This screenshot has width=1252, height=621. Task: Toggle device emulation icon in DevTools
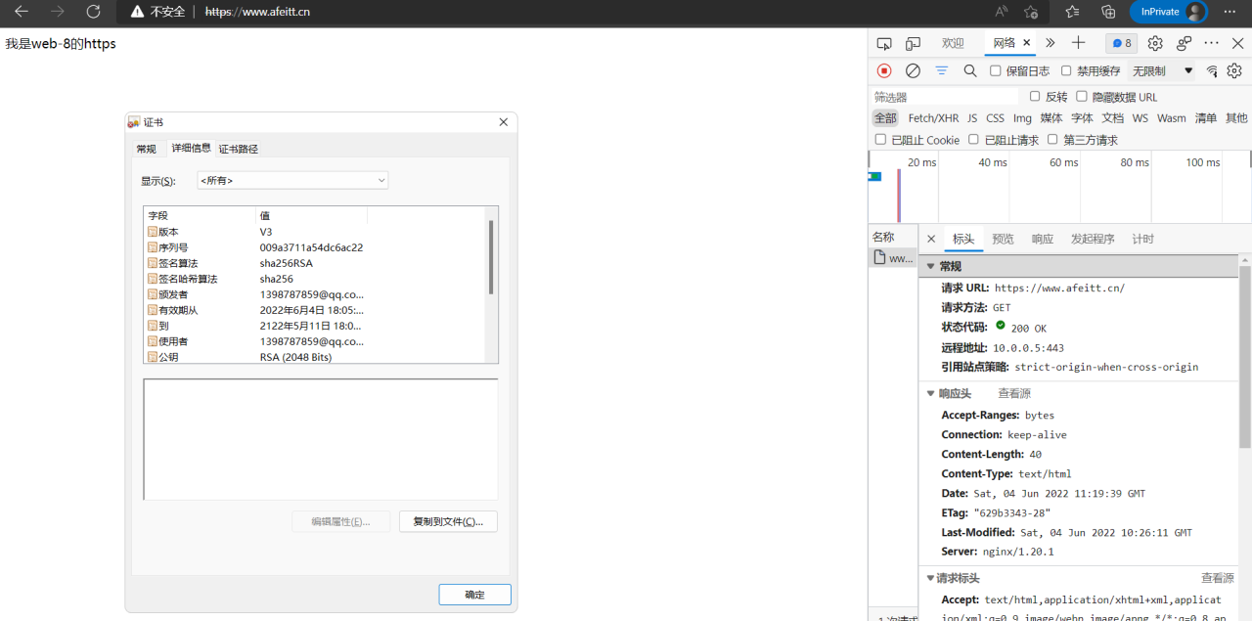[913, 43]
